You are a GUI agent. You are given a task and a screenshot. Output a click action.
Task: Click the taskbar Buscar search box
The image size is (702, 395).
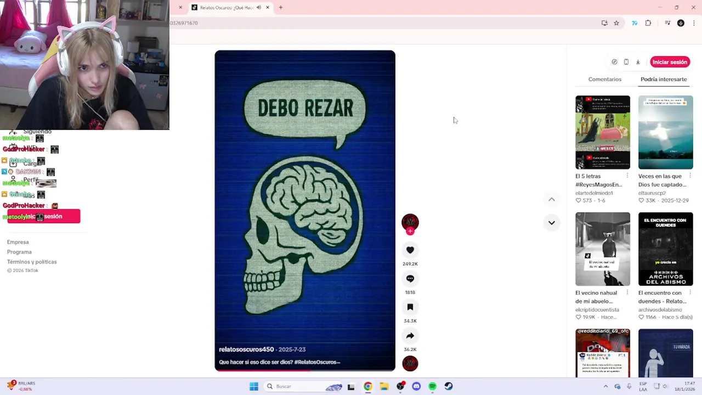coord(304,386)
